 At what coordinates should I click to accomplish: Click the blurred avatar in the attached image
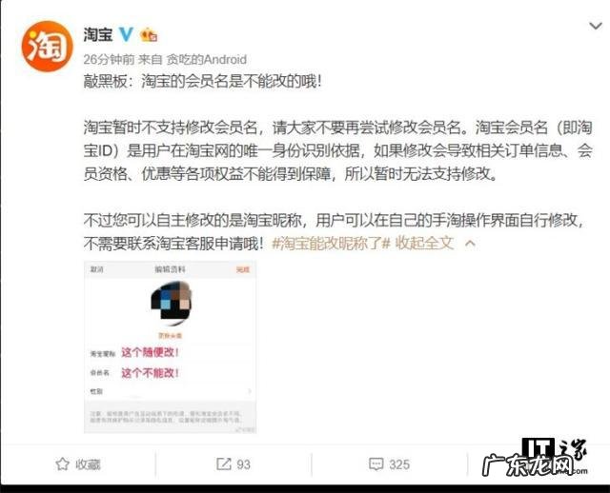point(172,304)
